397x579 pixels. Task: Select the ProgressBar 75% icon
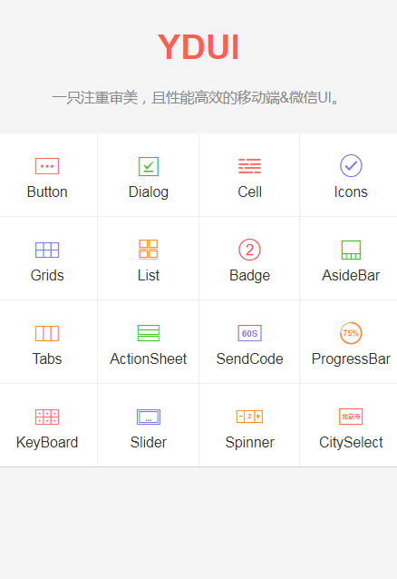point(351,333)
